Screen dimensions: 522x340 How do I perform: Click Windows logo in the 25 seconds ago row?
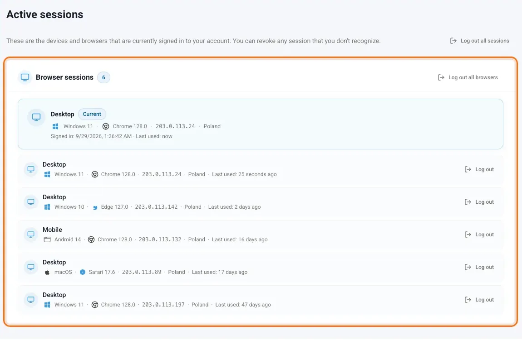pyautogui.click(x=47, y=174)
